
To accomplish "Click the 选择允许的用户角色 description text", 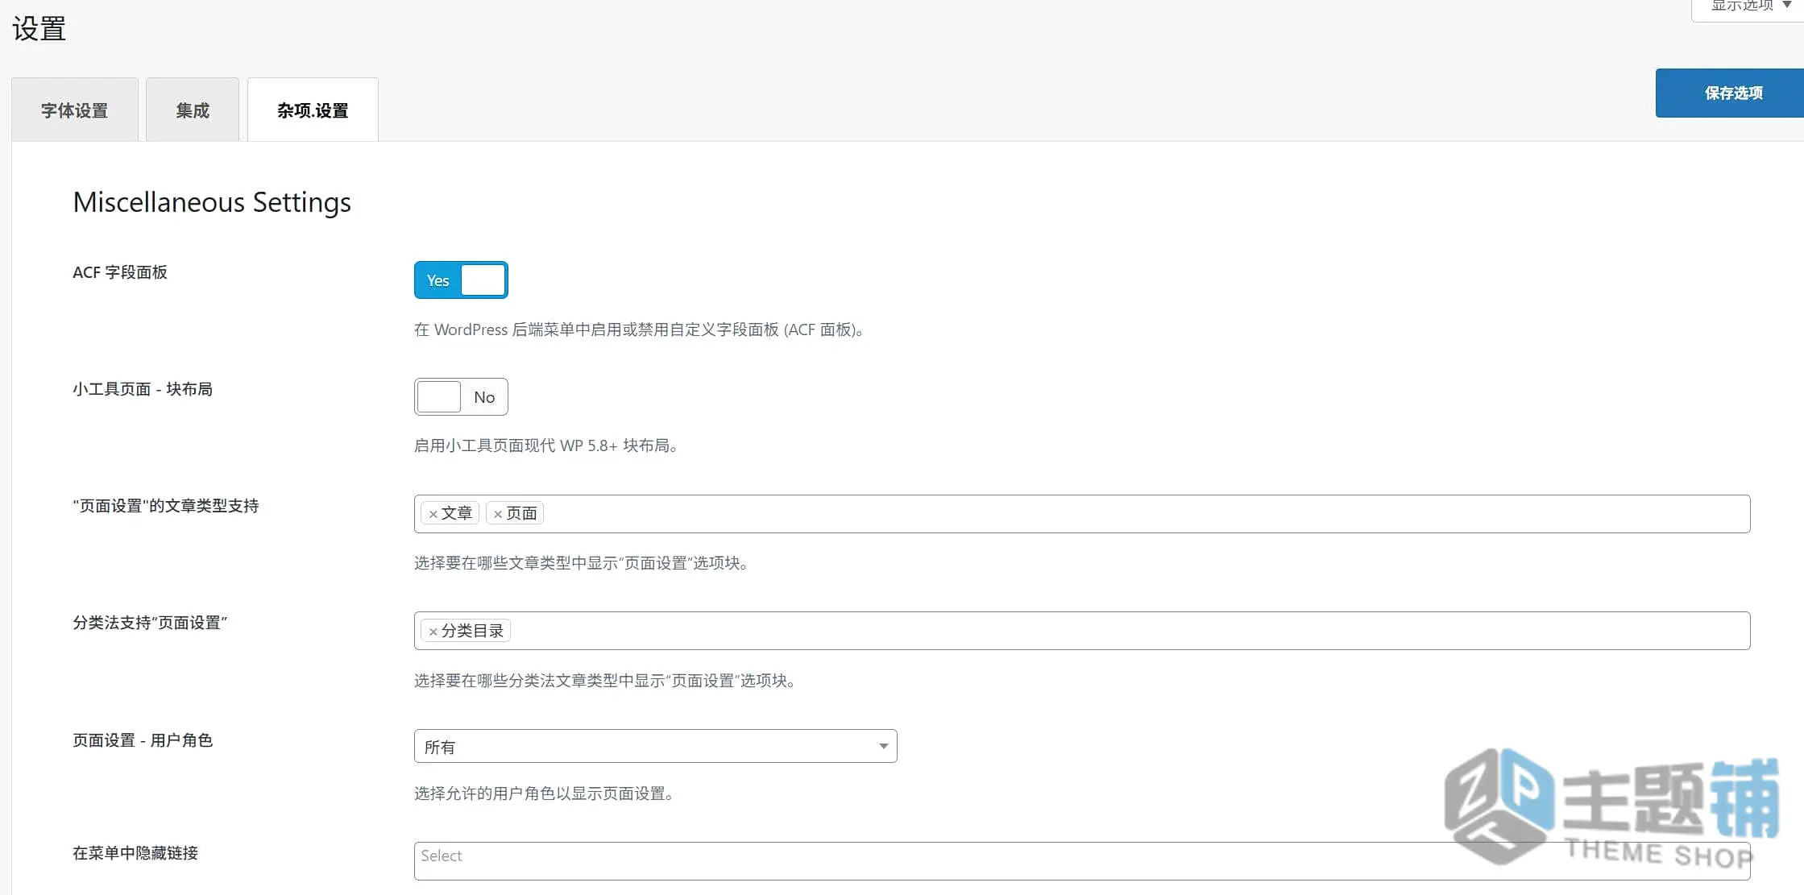I will 544,793.
